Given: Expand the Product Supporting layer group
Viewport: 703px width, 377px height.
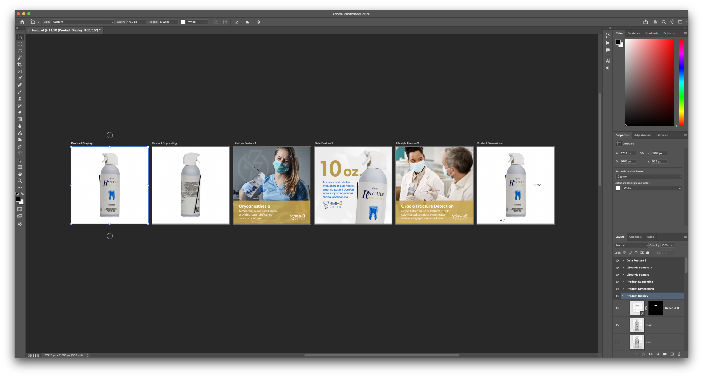Looking at the screenshot, I should (x=623, y=282).
